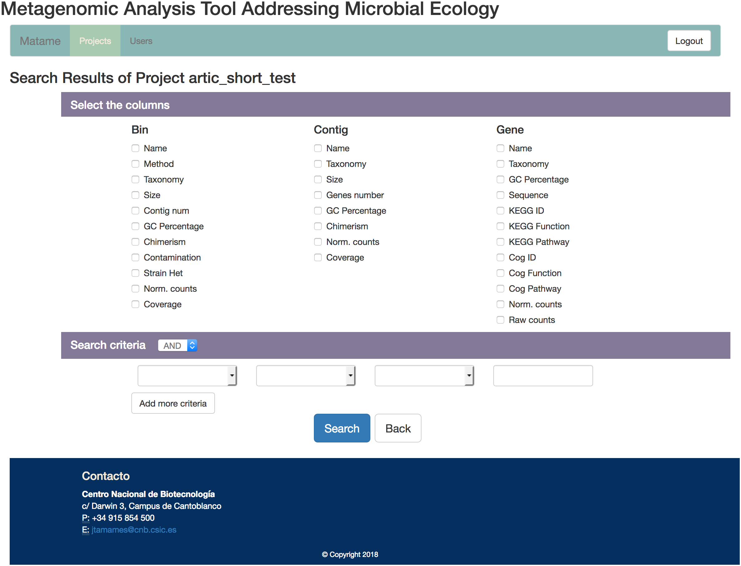This screenshot has width=741, height=566.
Task: Toggle Bin Strain Het checkbox
Action: [135, 273]
